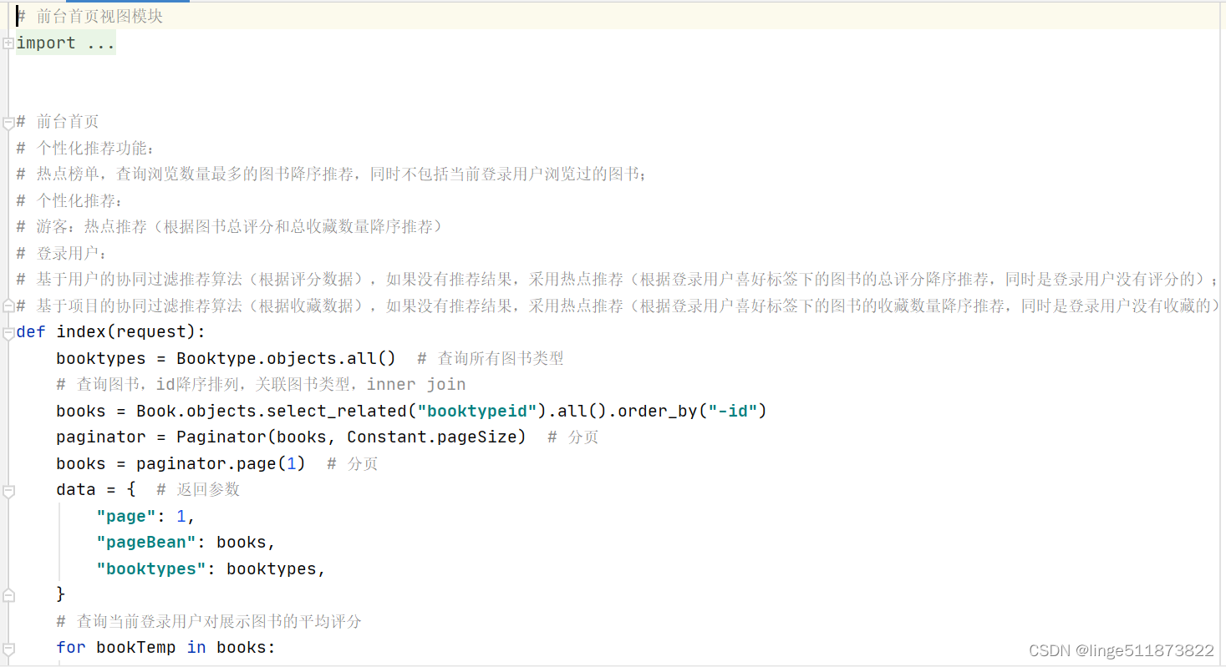Click 'bookTemp' variable in for loop

click(x=136, y=647)
